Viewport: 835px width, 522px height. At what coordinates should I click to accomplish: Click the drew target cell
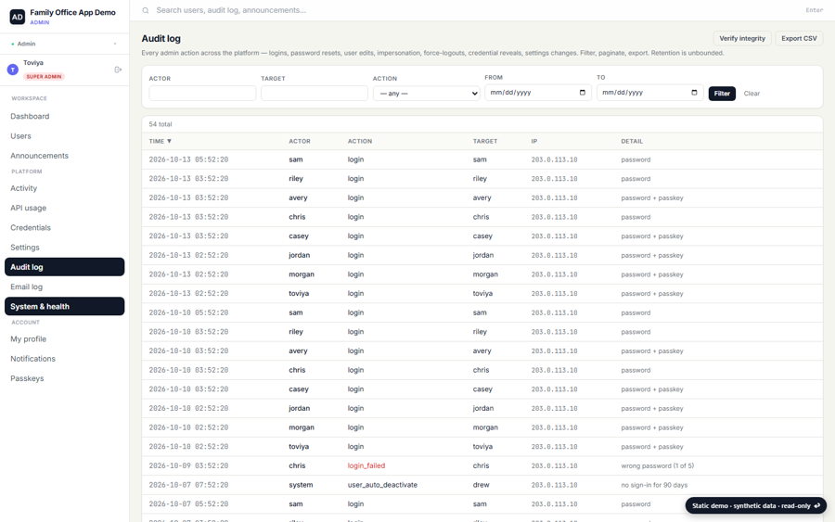(x=481, y=485)
